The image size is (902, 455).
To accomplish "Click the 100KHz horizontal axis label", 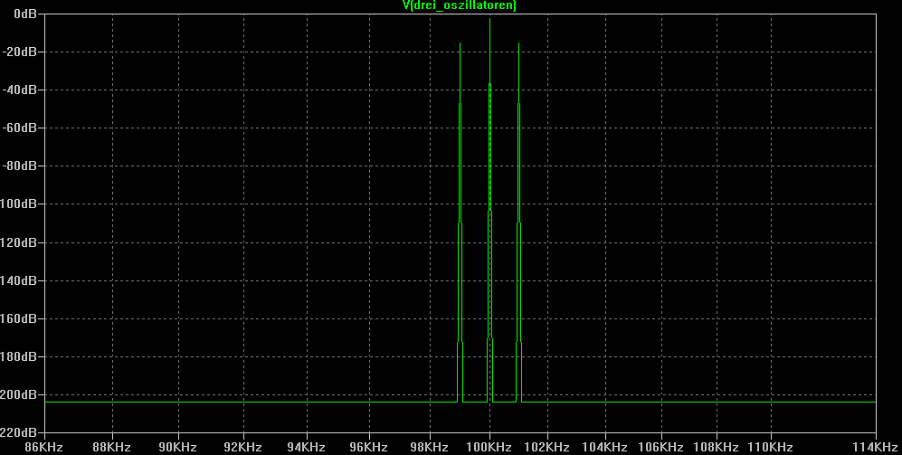I will [489, 447].
